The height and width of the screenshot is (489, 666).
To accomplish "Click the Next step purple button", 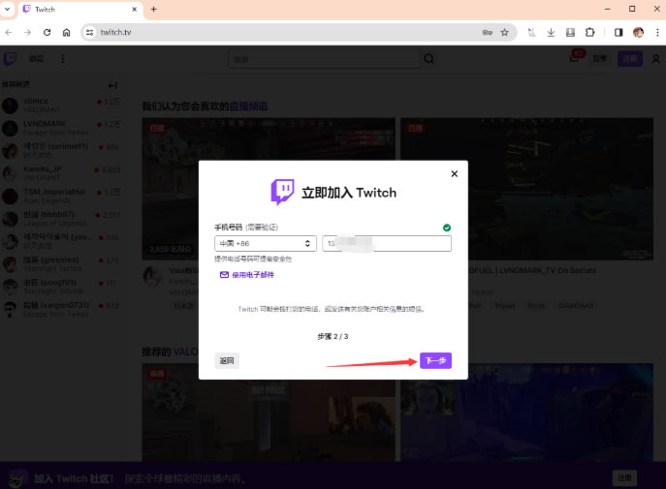I will [x=435, y=360].
